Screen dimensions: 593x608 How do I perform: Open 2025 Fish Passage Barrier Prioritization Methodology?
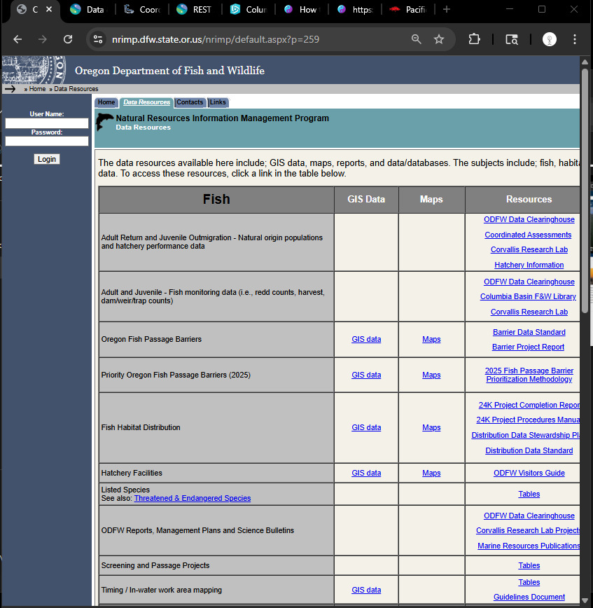pos(529,375)
